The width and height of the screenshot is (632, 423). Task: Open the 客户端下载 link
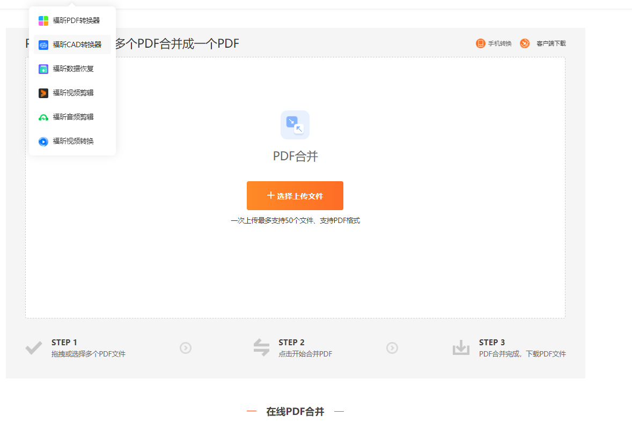[x=551, y=43]
